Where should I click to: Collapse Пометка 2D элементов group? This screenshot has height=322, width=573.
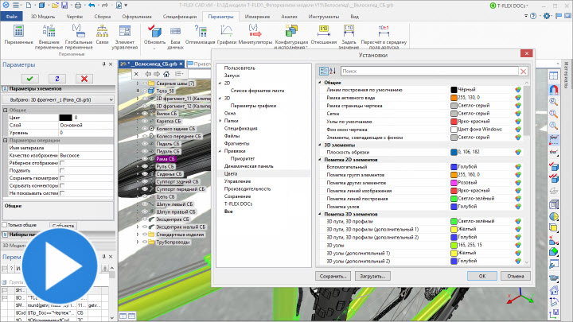coord(320,160)
